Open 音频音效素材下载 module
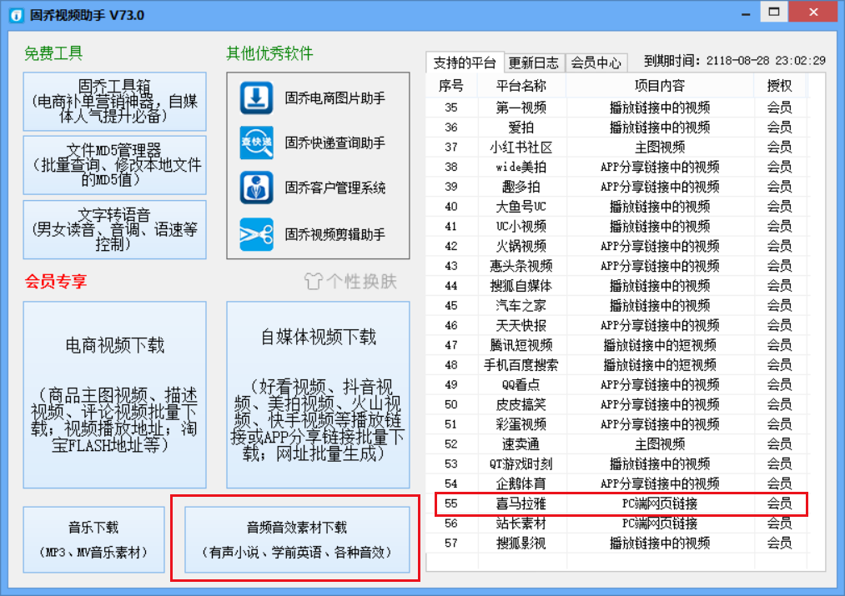Screen dimensions: 845x596 tap(297, 539)
